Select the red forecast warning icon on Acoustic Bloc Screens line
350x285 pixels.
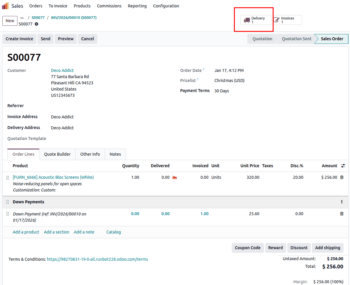[174, 177]
